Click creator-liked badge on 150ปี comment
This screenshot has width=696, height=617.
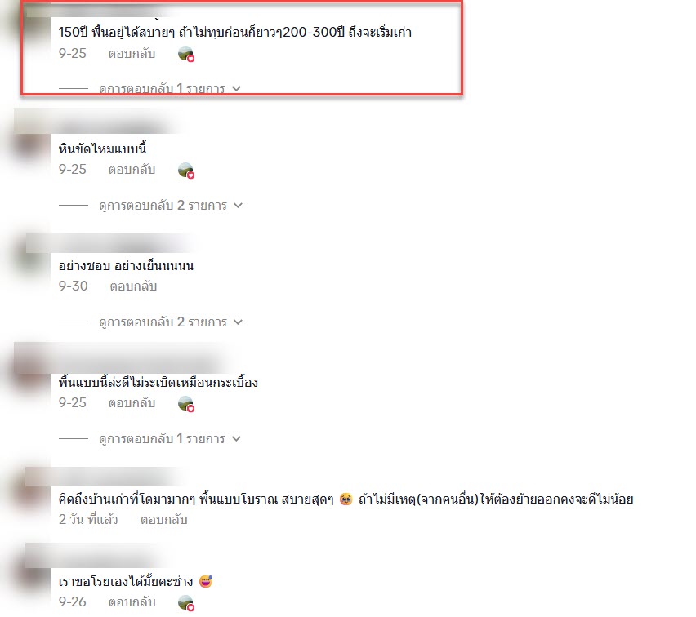pos(186,54)
